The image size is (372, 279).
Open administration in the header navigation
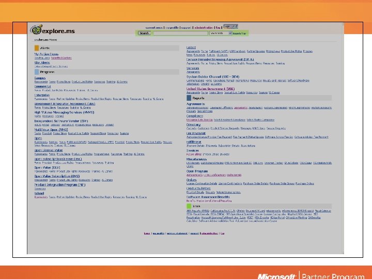(x=204, y=28)
